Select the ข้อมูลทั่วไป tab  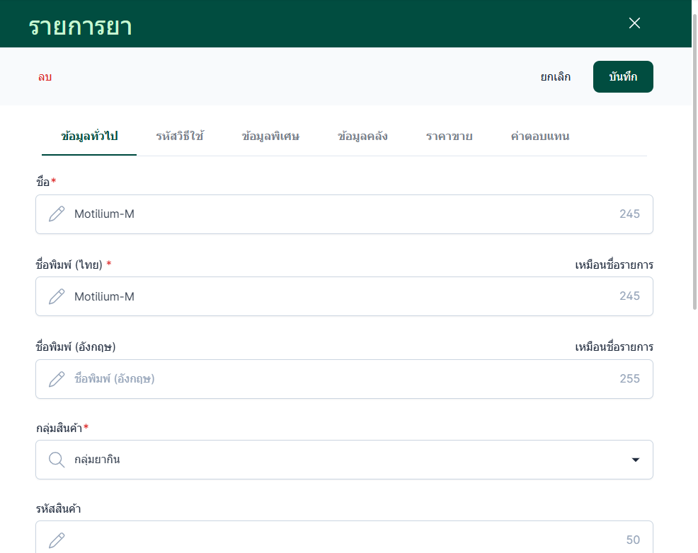[89, 136]
